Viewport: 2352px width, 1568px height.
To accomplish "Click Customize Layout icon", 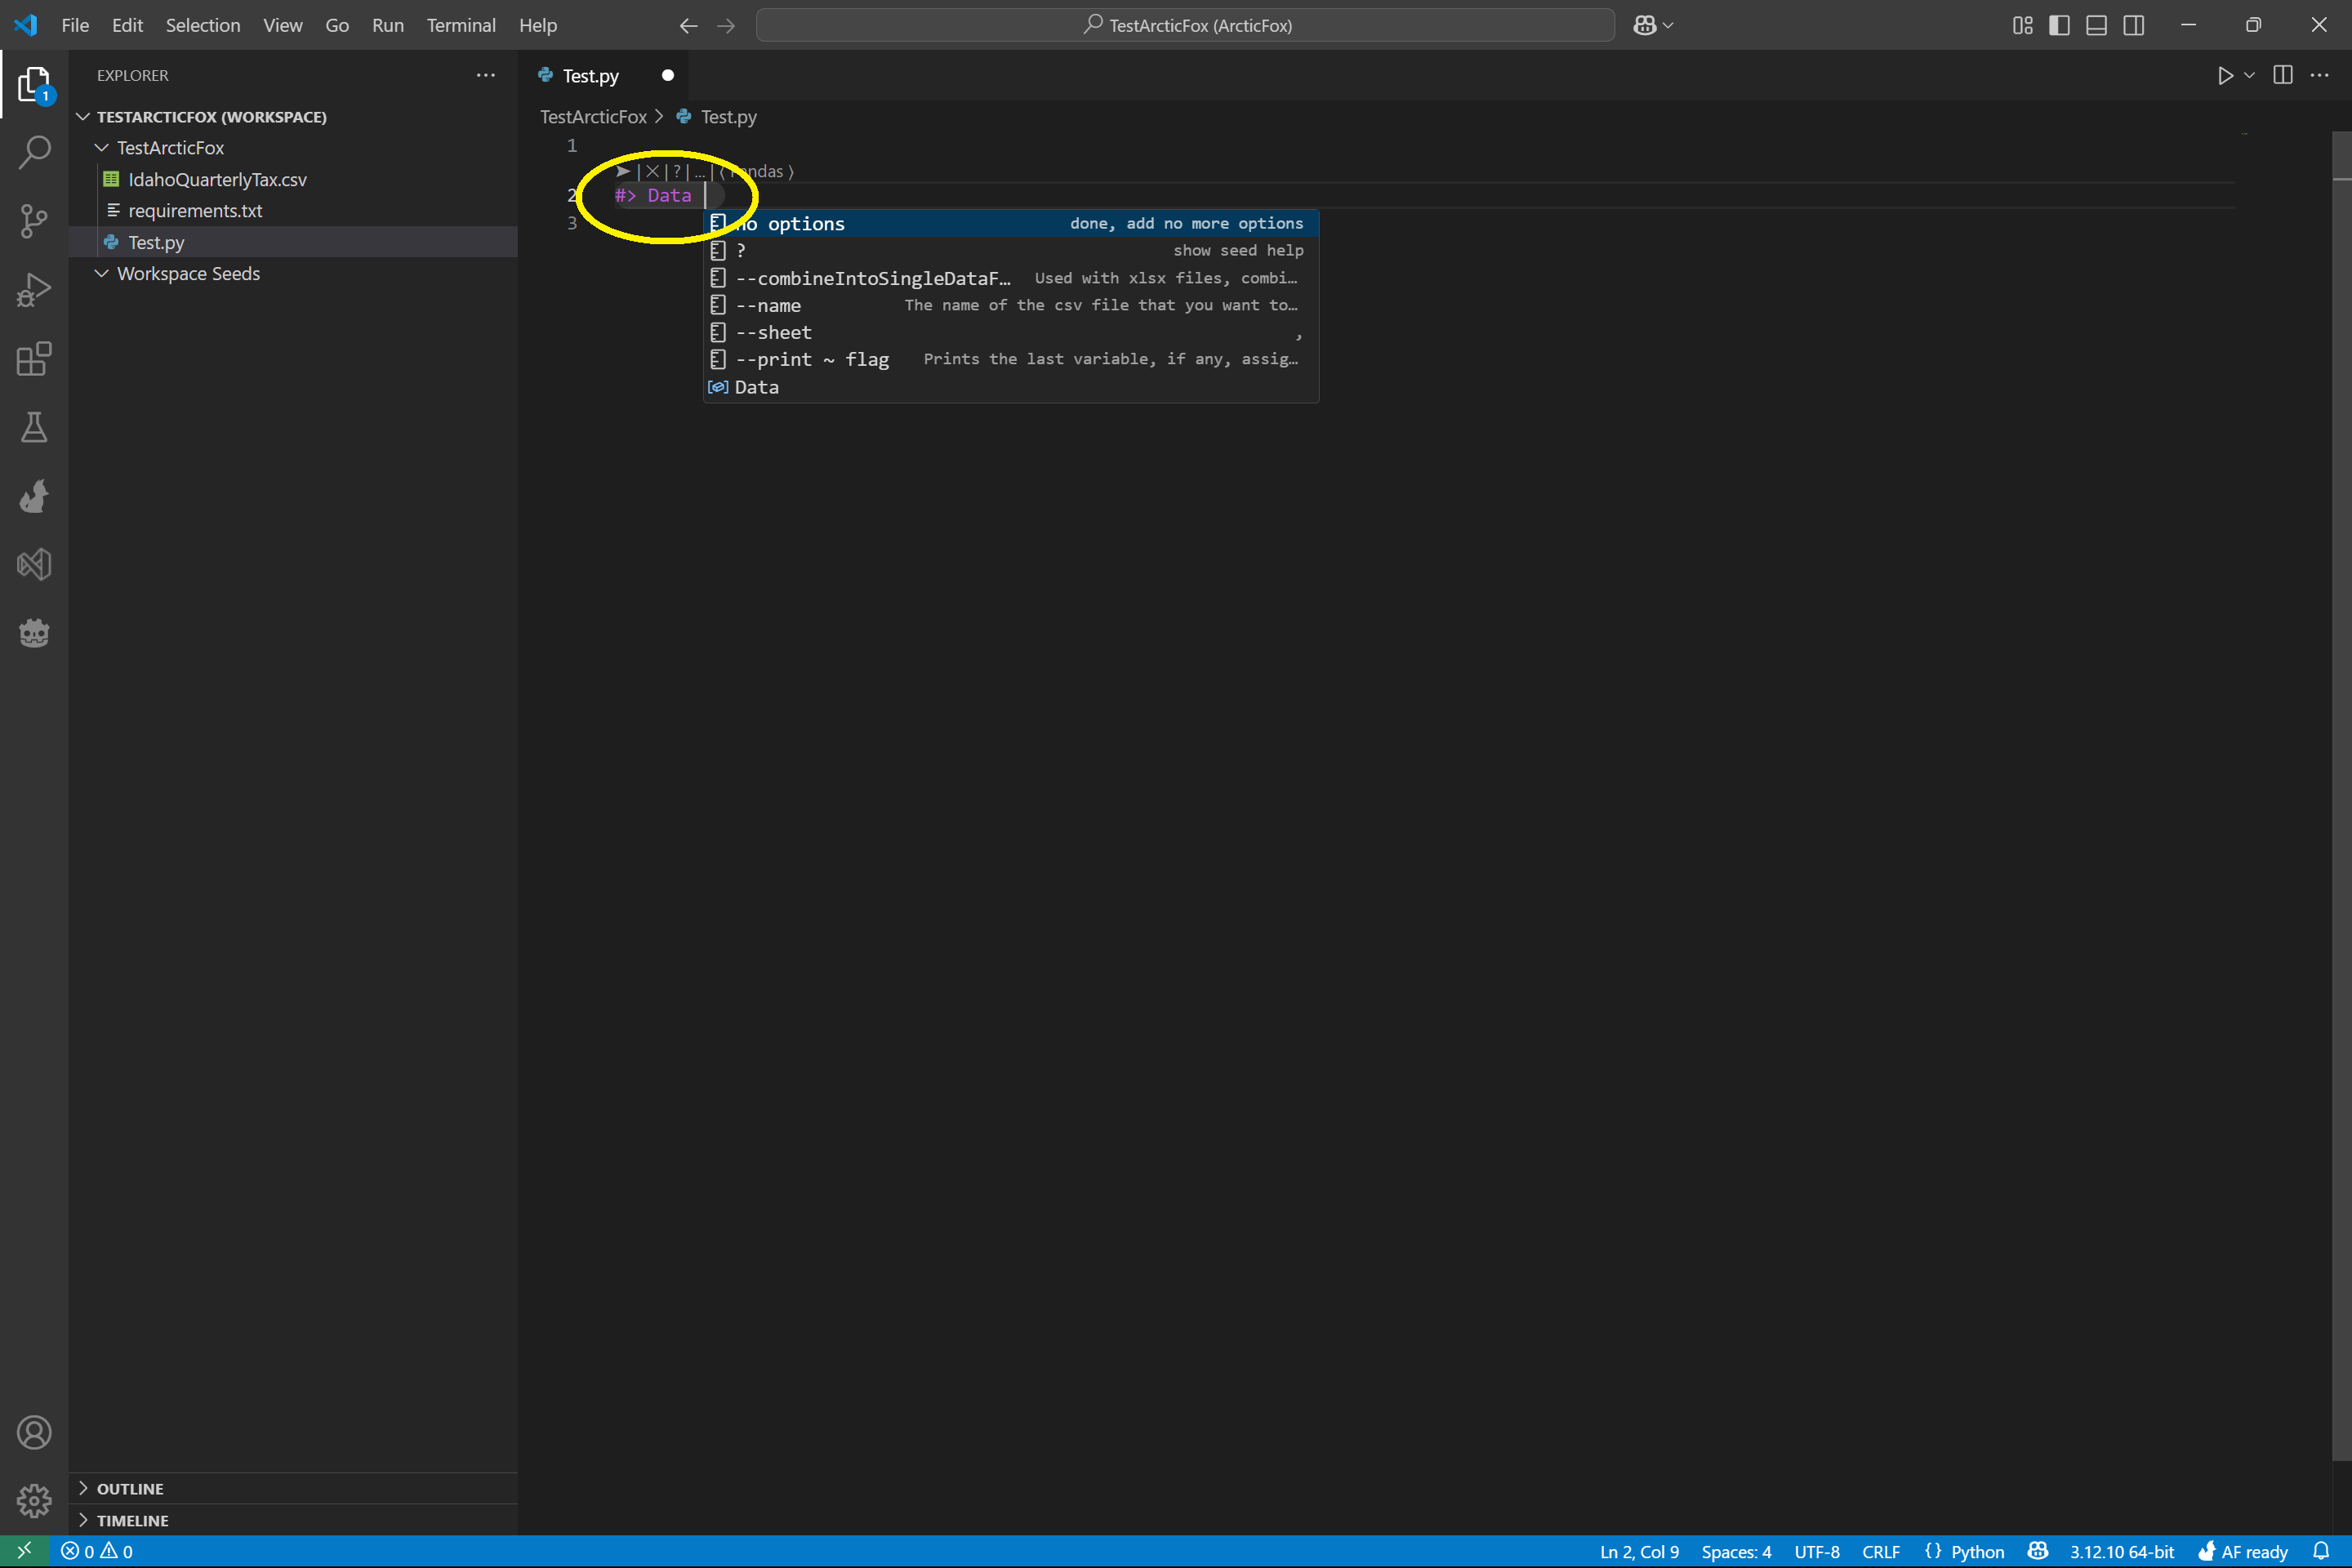I will tap(2022, 25).
